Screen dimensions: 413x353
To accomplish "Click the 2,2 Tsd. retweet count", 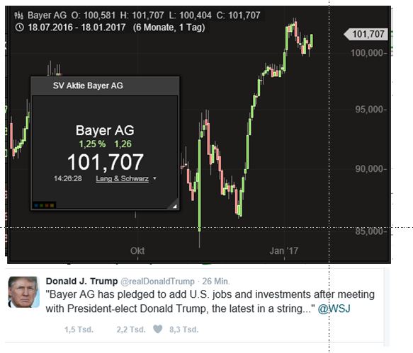I will [x=131, y=330].
